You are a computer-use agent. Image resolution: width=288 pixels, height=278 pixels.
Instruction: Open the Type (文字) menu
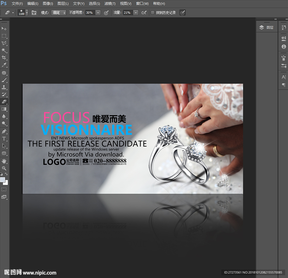pyautogui.click(x=79, y=3)
